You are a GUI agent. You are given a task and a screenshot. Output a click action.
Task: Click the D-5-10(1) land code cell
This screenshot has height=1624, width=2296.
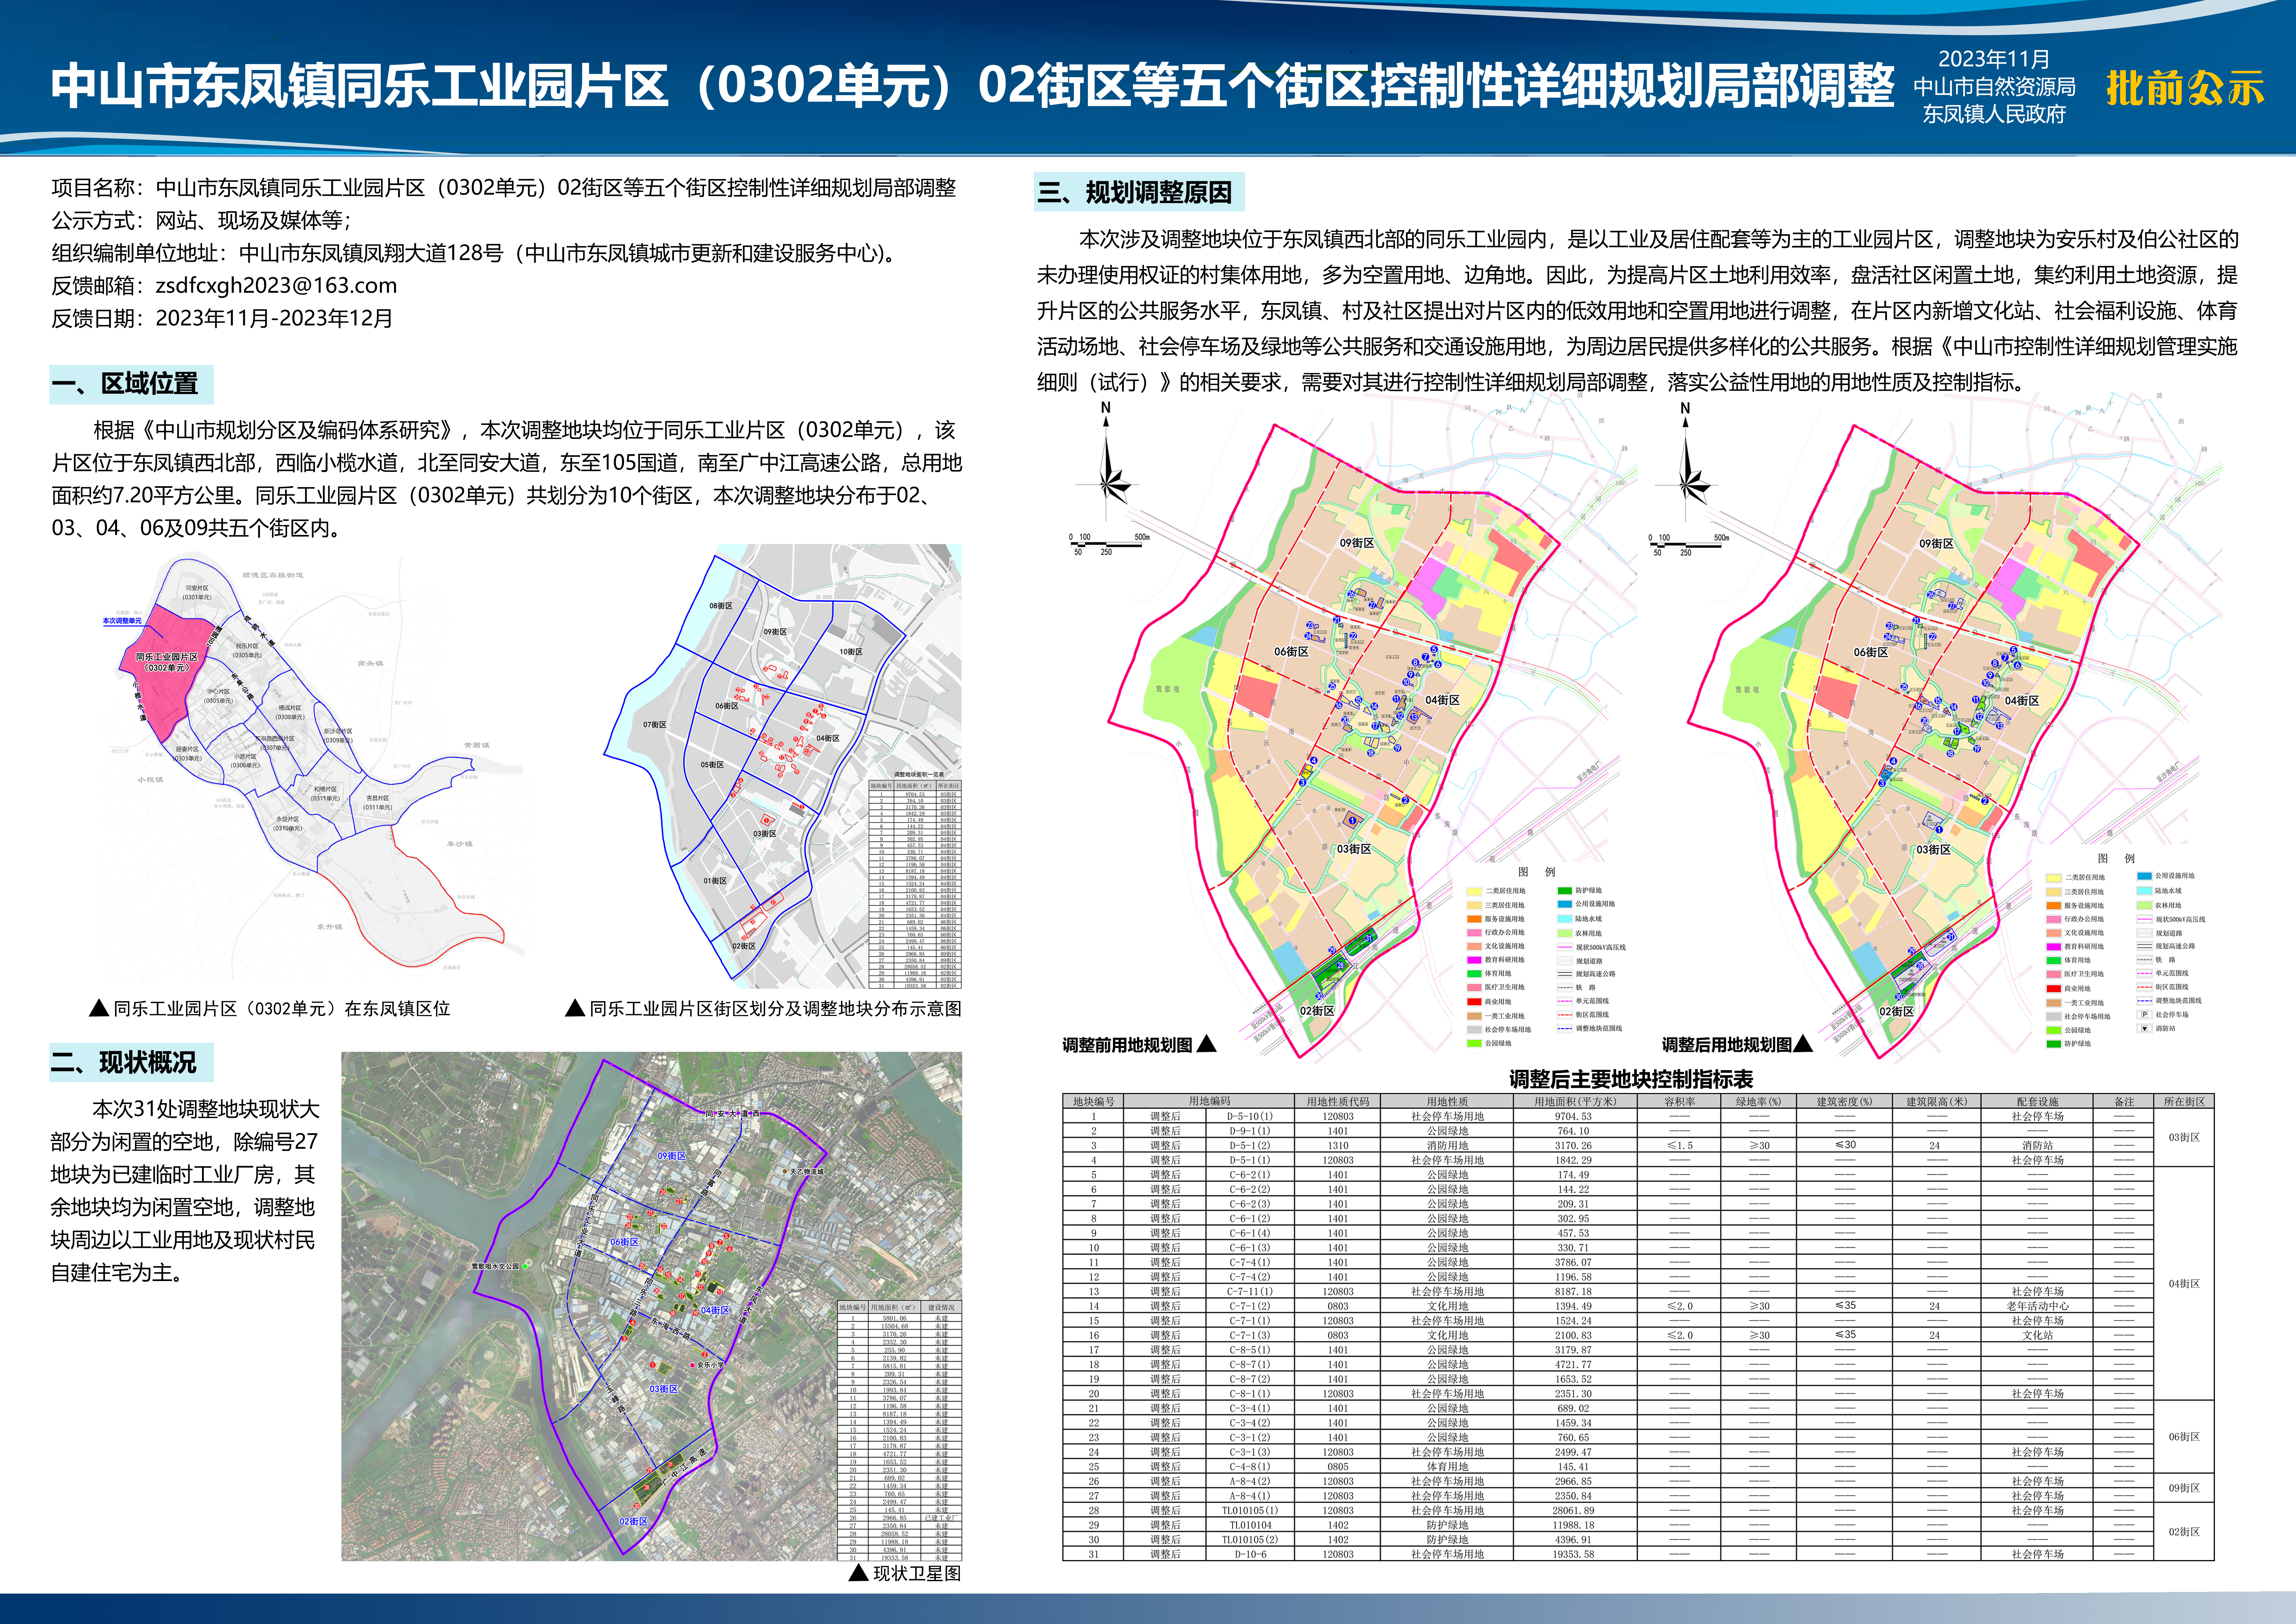coord(1250,1116)
